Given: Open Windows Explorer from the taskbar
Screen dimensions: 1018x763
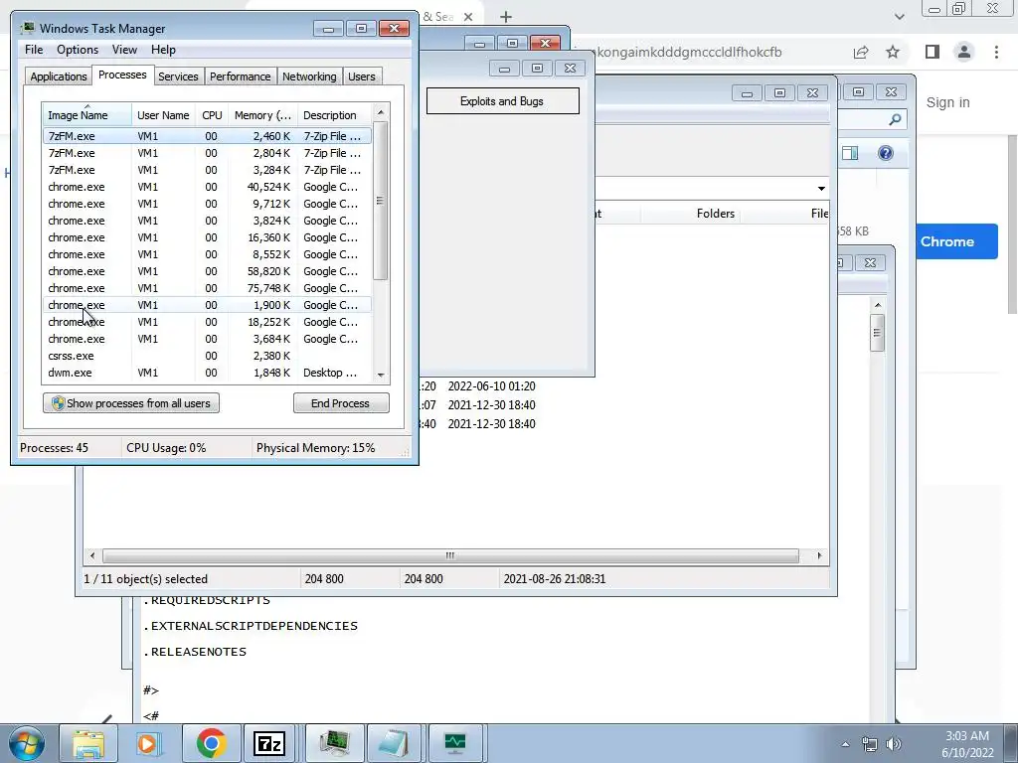Looking at the screenshot, I should [88, 743].
